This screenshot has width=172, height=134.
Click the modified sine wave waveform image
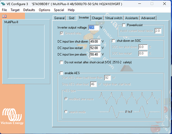pos(129,98)
